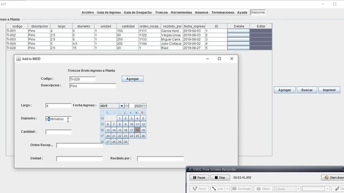Select day 24 in the calendar
Viewport: 344px width, 193px height.
tap(131, 136)
